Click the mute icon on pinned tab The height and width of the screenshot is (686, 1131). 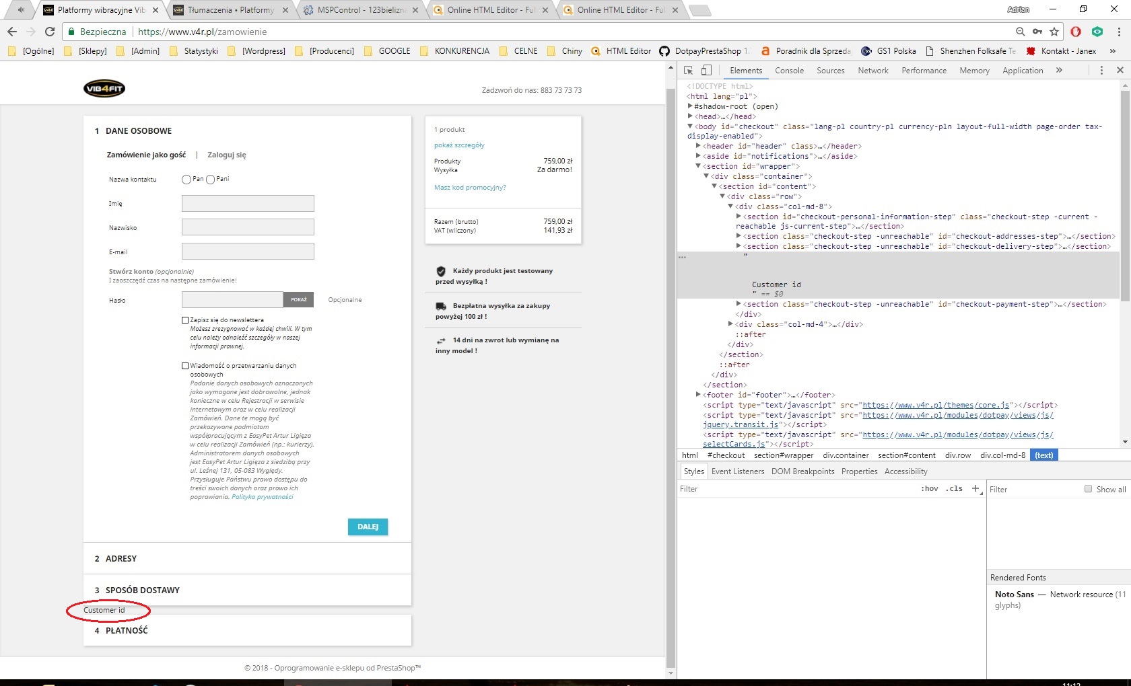(x=21, y=10)
